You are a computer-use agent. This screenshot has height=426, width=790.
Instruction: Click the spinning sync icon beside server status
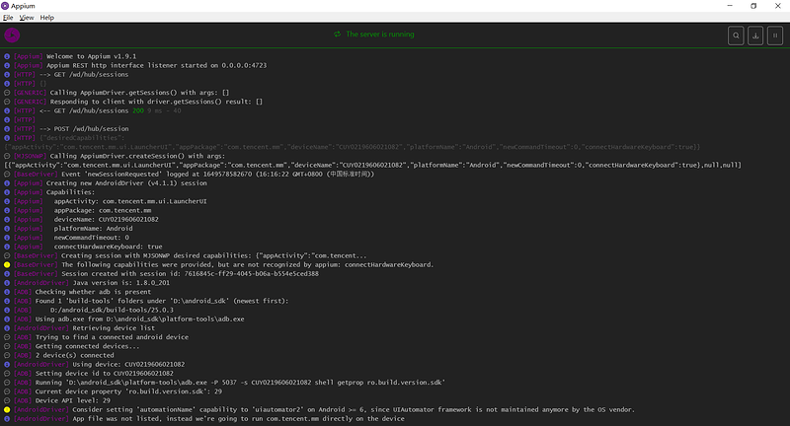[337, 35]
